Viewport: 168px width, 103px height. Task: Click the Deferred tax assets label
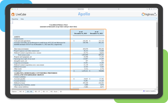20,67
